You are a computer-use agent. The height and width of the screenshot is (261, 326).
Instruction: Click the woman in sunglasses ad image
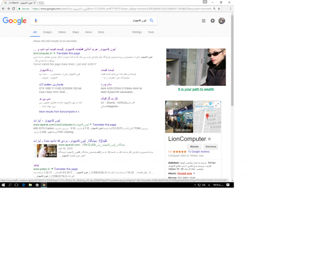tap(196, 67)
